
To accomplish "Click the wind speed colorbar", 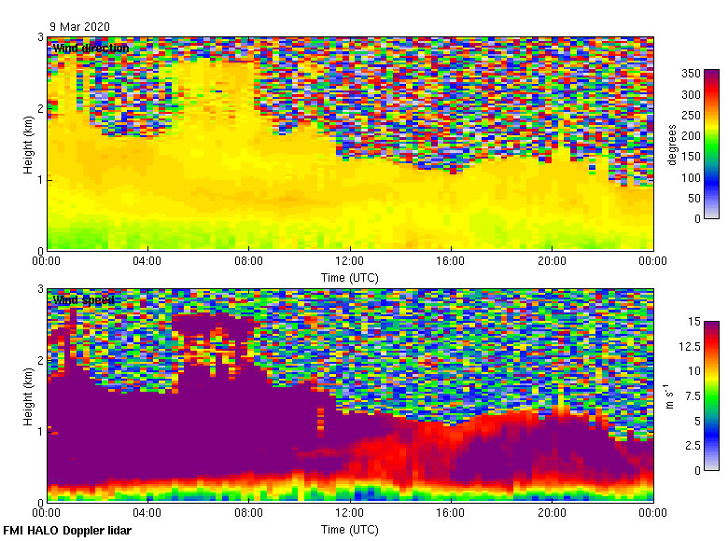I will tap(712, 396).
